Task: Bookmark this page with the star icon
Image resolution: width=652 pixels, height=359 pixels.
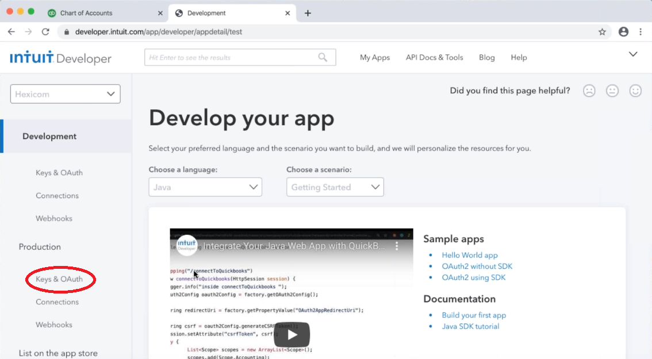Action: 601,32
